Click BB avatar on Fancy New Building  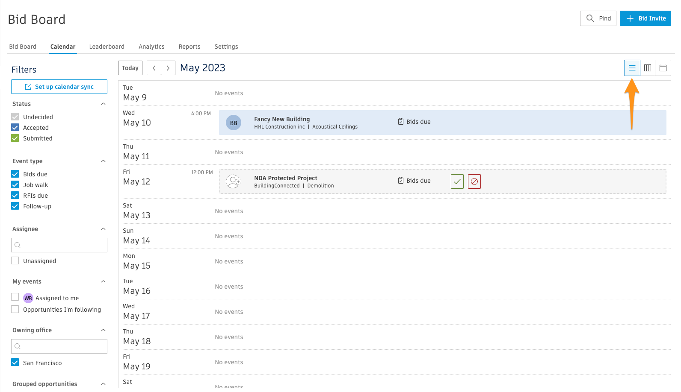pos(234,123)
